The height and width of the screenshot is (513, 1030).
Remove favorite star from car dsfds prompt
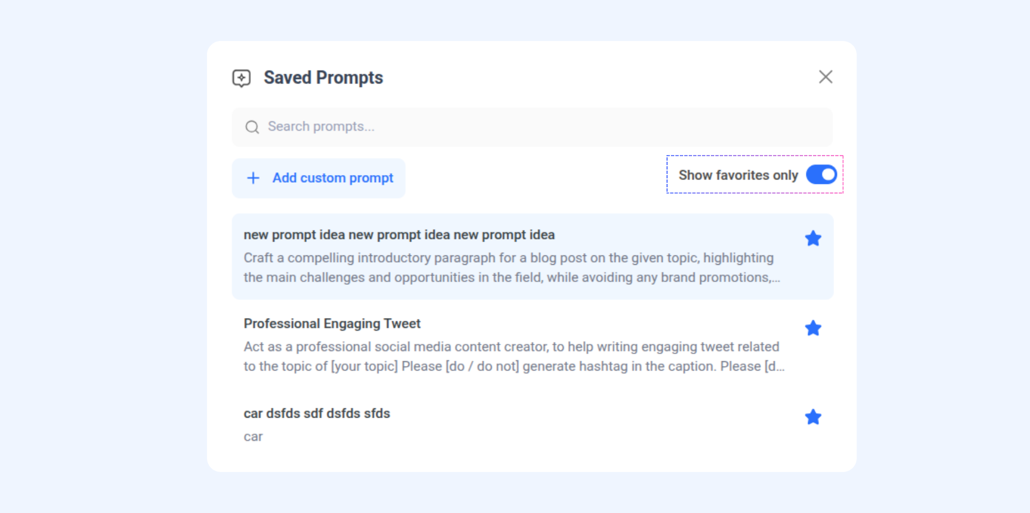tap(812, 417)
